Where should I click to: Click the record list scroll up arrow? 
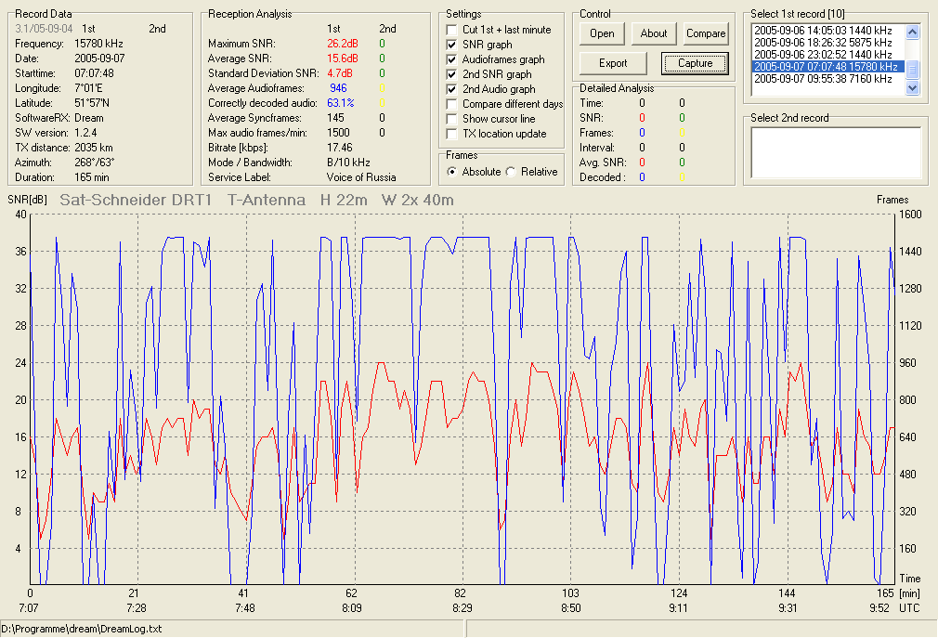(912, 32)
